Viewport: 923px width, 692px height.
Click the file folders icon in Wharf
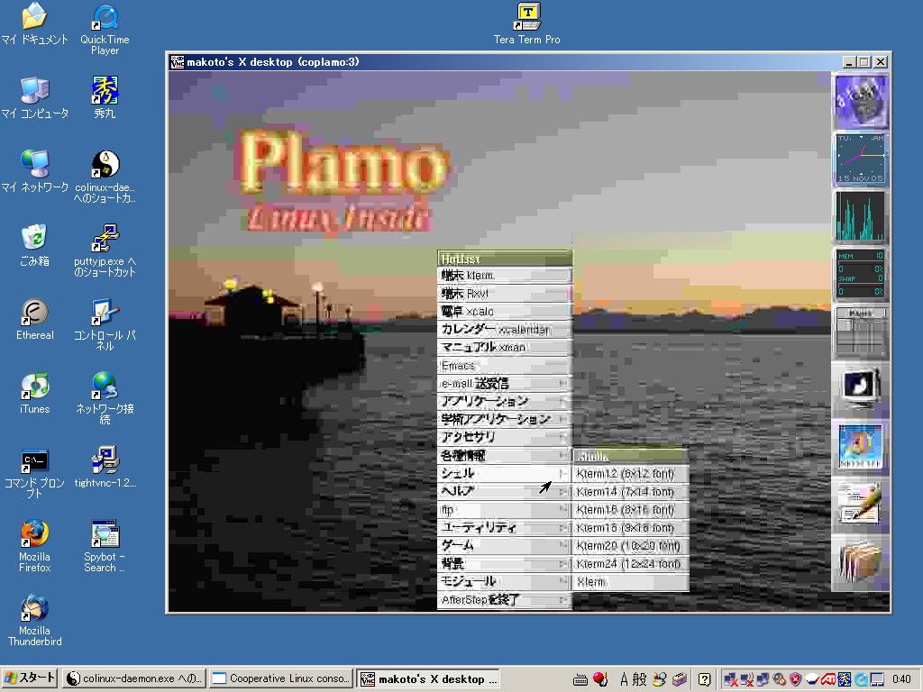click(x=861, y=562)
